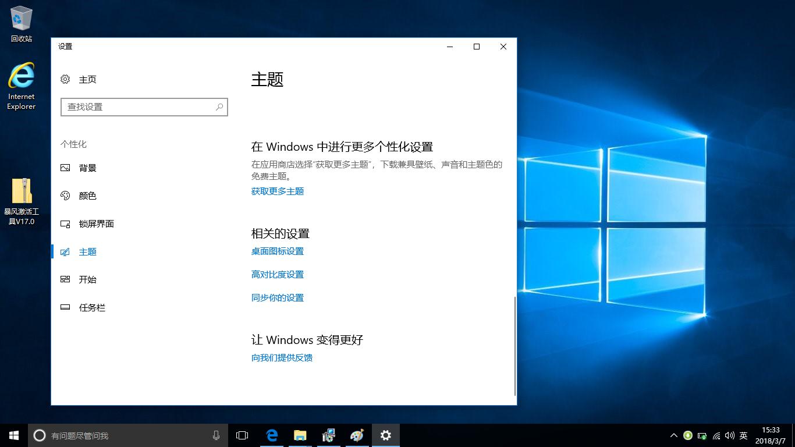Open Task View from the taskbar
The image size is (795, 447).
(242, 435)
